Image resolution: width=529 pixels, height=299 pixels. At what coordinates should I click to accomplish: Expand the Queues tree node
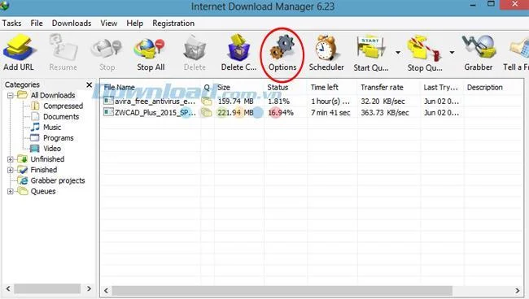(x=11, y=192)
